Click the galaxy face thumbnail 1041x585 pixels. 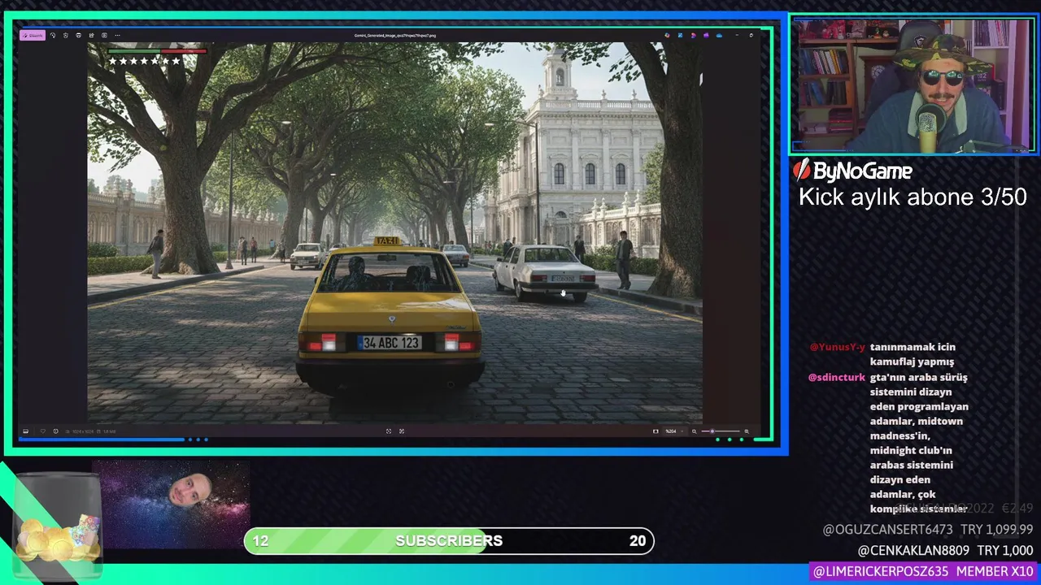[171, 505]
